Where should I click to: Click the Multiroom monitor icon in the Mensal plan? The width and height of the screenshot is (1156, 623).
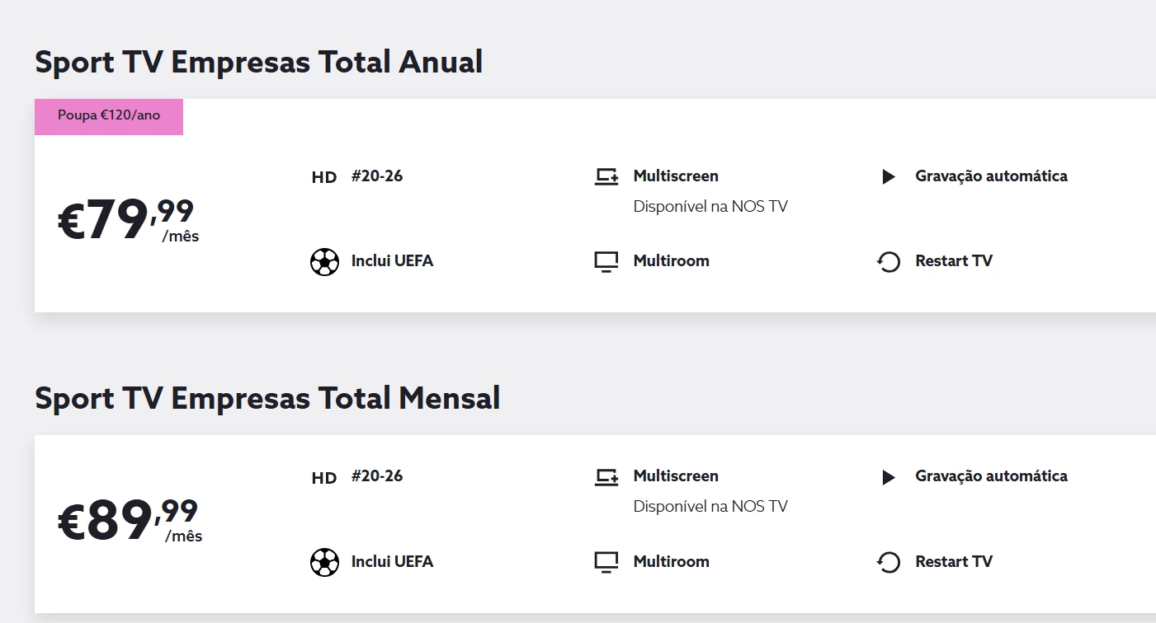[x=606, y=563]
